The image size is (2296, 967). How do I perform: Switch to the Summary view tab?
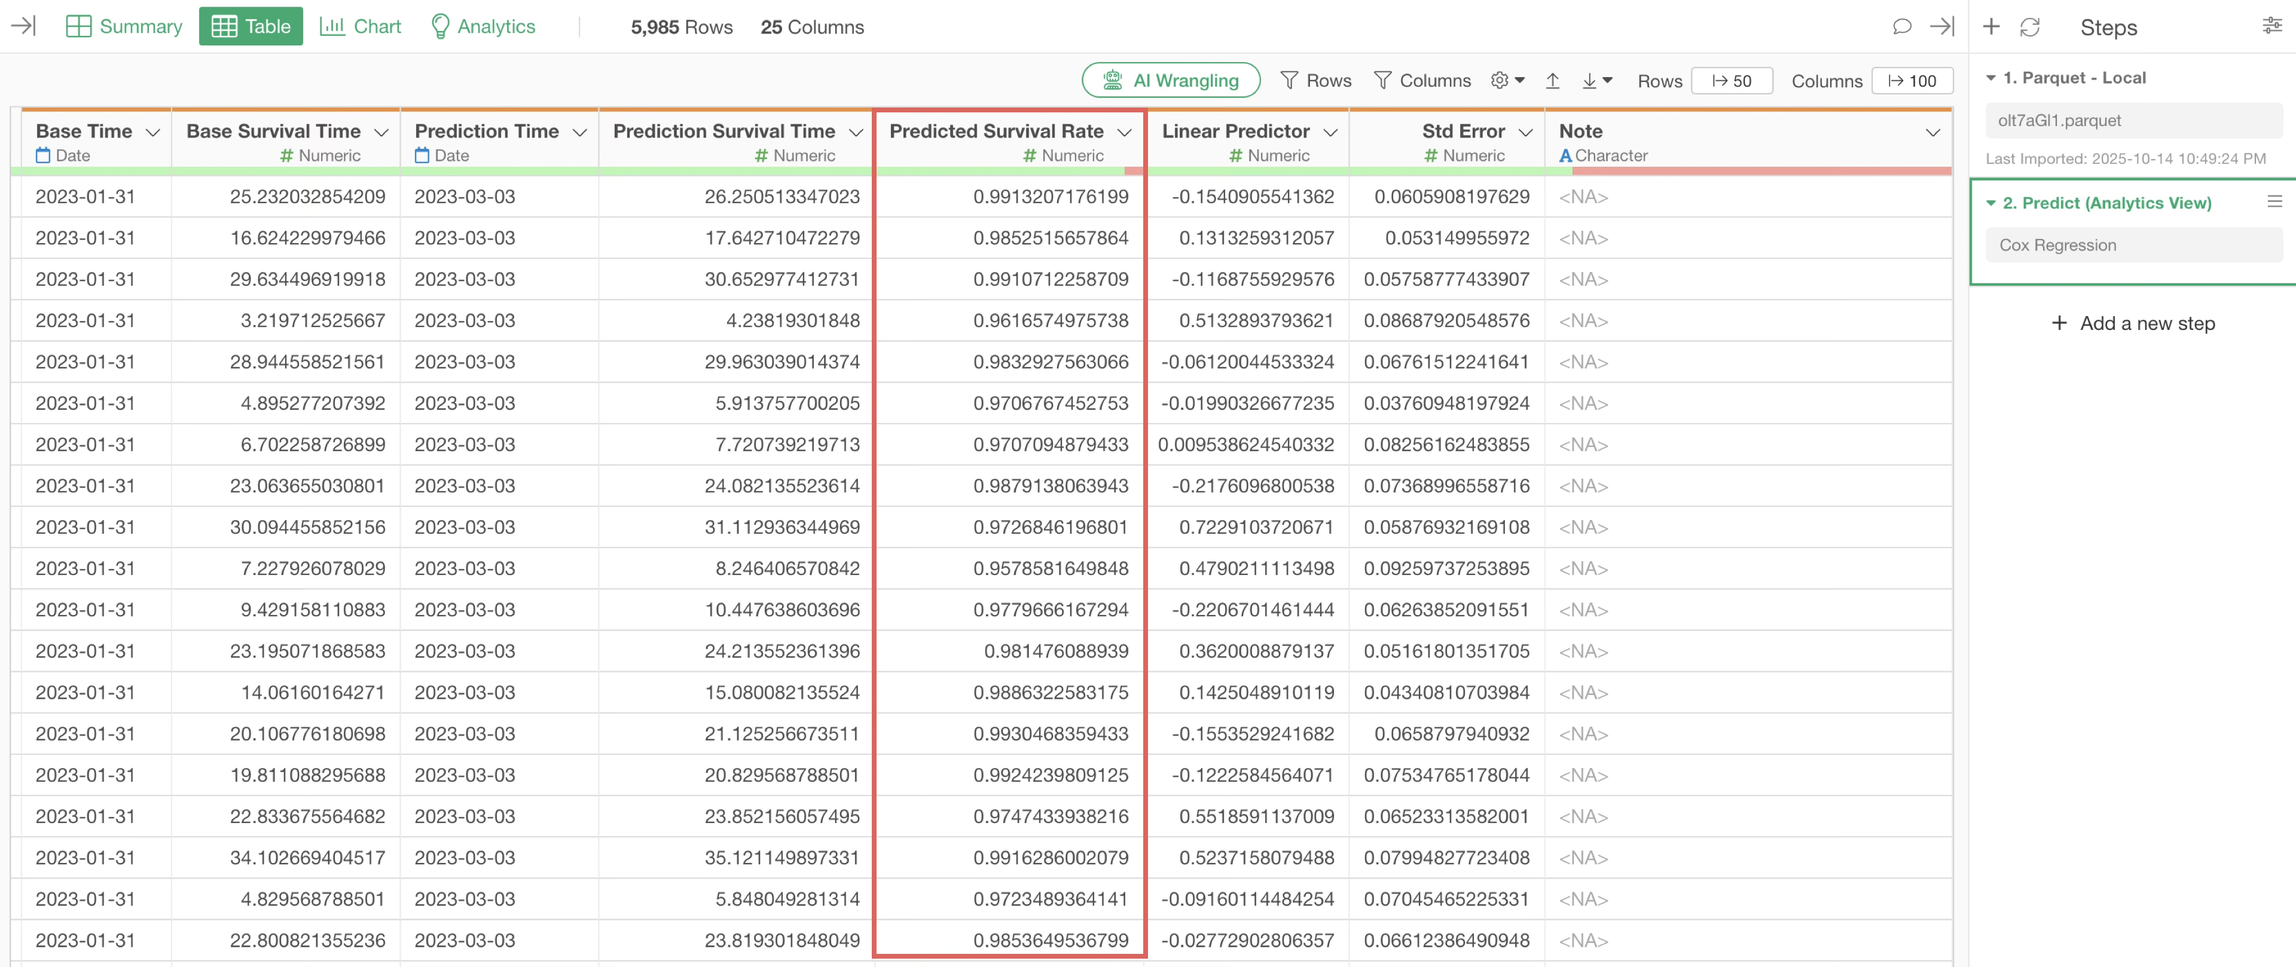click(x=124, y=27)
